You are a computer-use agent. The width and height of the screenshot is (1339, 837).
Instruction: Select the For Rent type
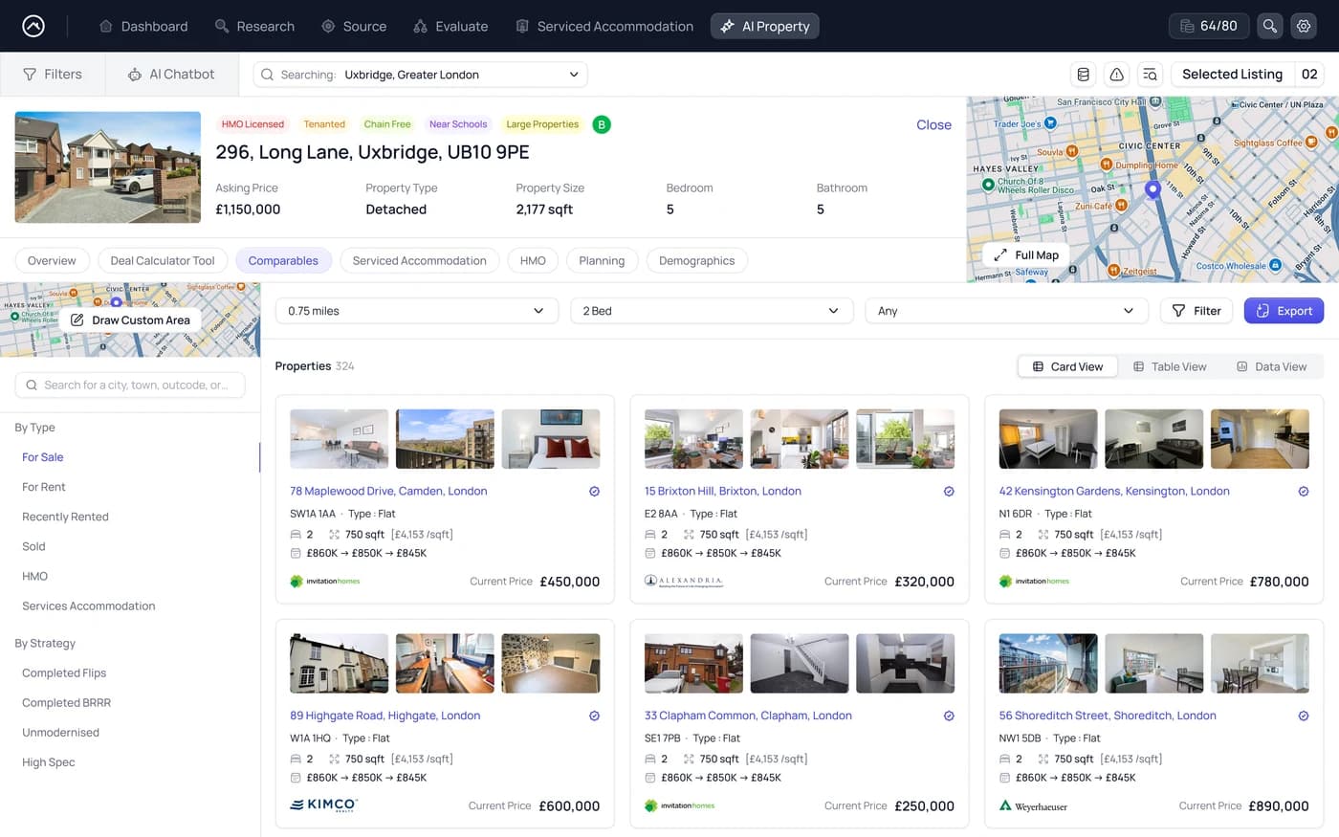pyautogui.click(x=44, y=487)
